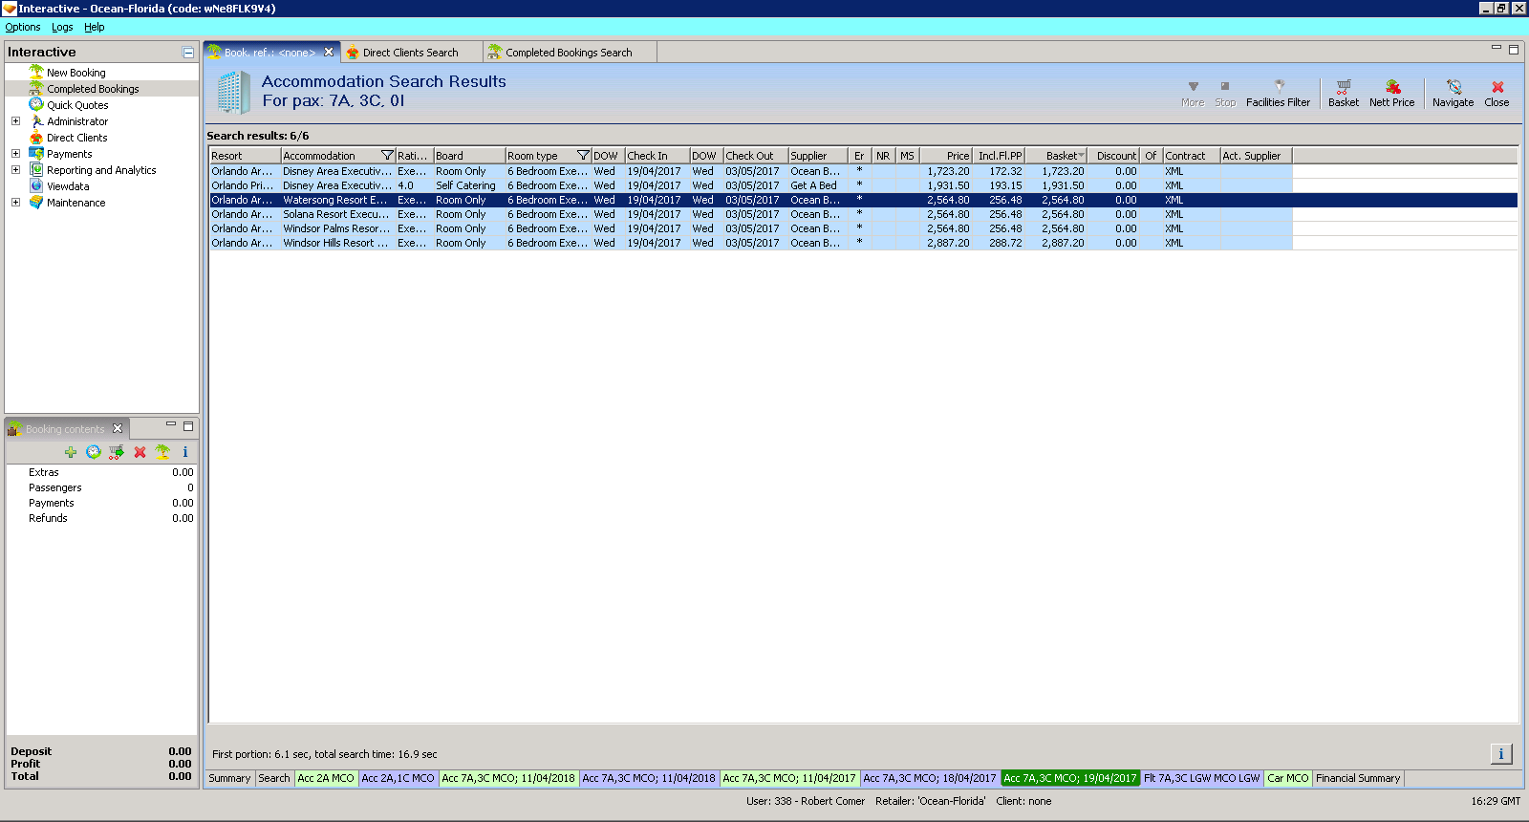Image resolution: width=1529 pixels, height=822 pixels.
Task: Switch to the Completed Bookings Search tab
Action: pos(569,53)
